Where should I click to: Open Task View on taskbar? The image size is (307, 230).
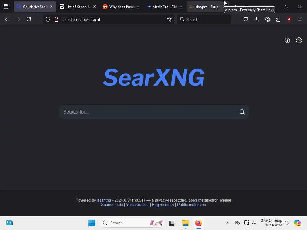coord(171,223)
